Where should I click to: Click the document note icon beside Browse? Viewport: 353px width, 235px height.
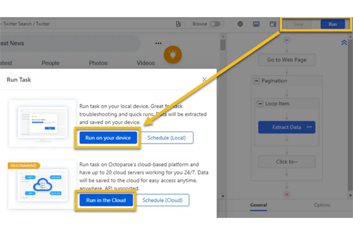point(178,24)
